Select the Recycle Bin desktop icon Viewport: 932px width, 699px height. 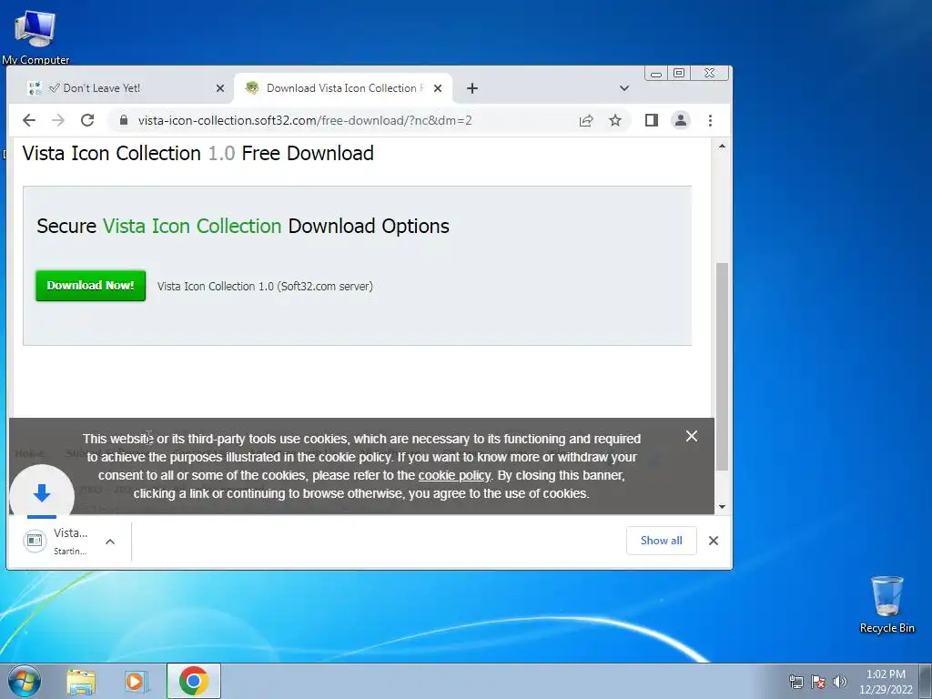tap(886, 604)
